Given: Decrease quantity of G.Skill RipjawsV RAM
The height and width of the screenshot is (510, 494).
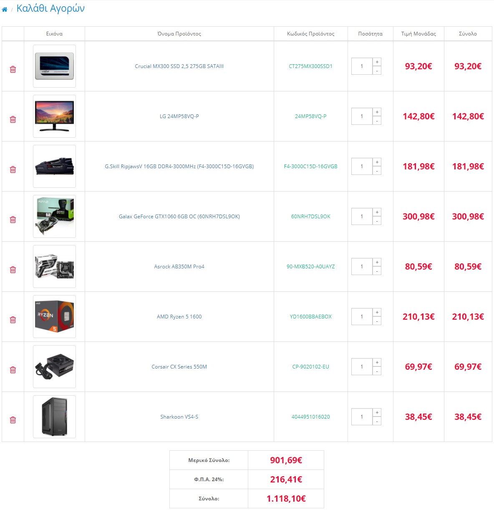Looking at the screenshot, I should point(377,171).
